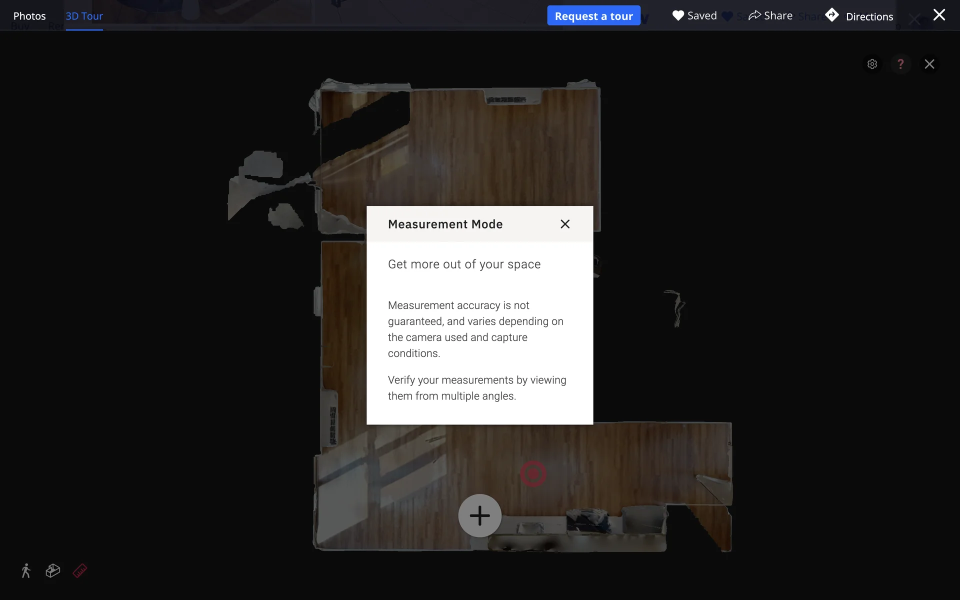Screen dimensions: 960x600
Task: Open help via the question mark icon
Action: (900, 64)
